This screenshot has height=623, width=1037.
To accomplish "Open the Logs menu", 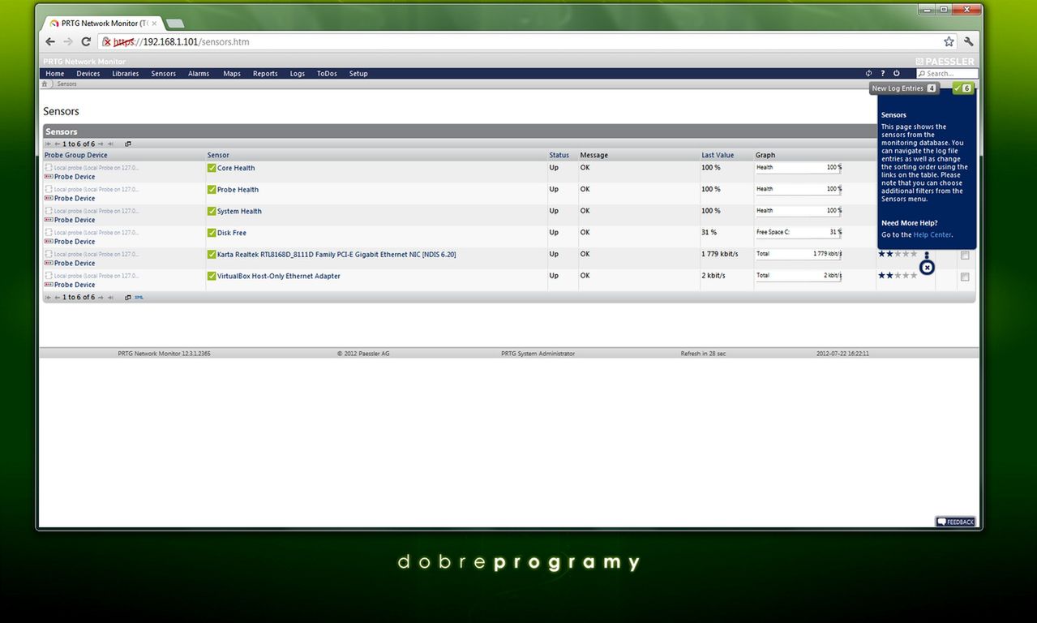I will click(298, 73).
